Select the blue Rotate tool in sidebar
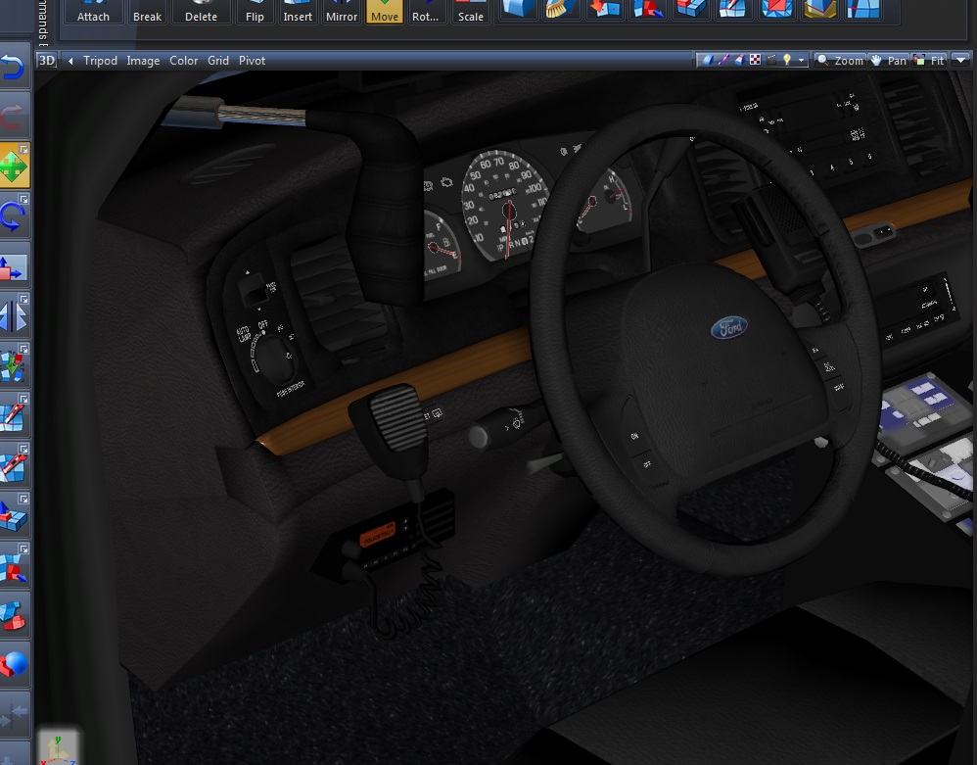Viewport: 977px width, 765px height. [x=14, y=215]
